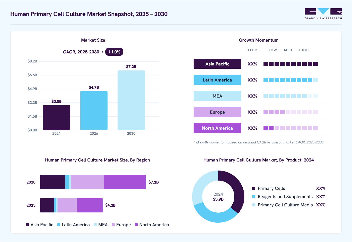Image resolution: width=352 pixels, height=242 pixels.
Task: Click the North America segment of the 2025 region bar
Action: click(x=90, y=205)
